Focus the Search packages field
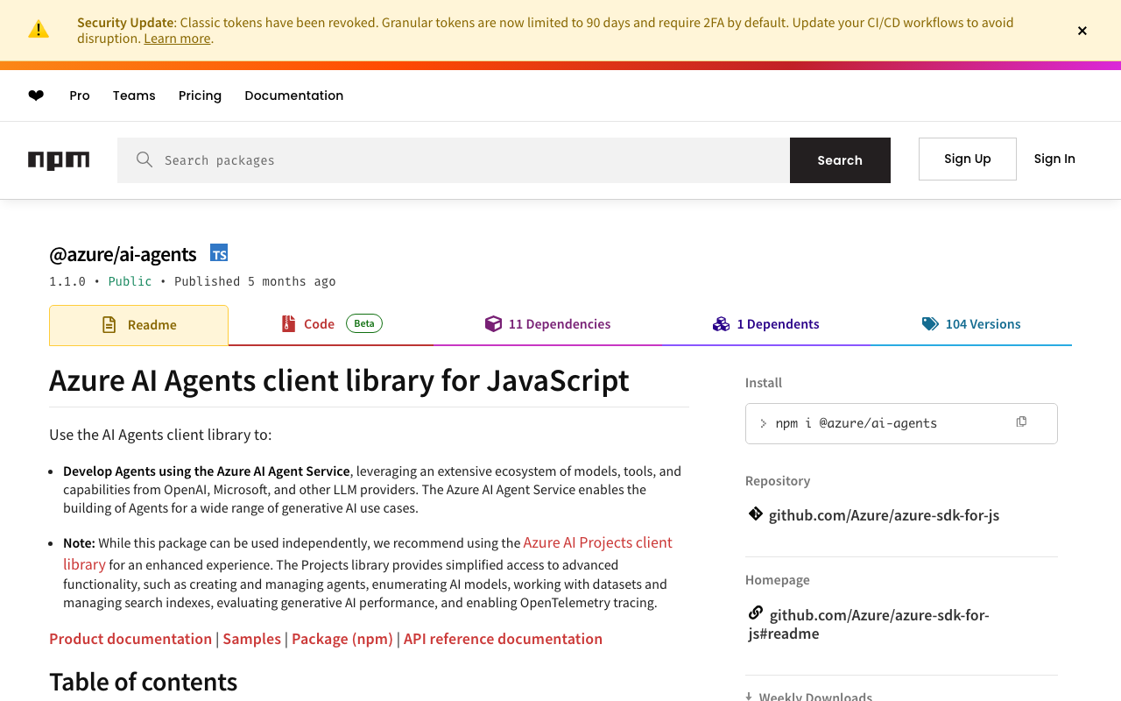This screenshot has height=701, width=1121. pyautogui.click(x=473, y=160)
